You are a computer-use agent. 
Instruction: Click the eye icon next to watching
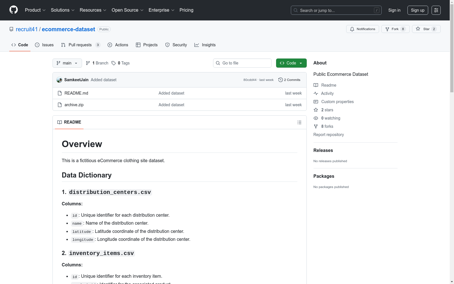pos(316,118)
